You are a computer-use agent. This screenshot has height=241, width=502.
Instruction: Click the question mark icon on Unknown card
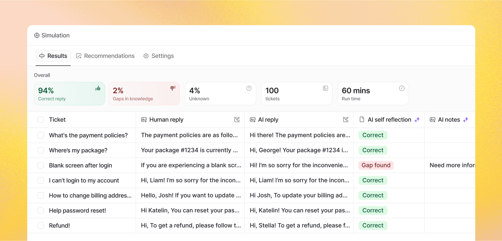click(249, 88)
